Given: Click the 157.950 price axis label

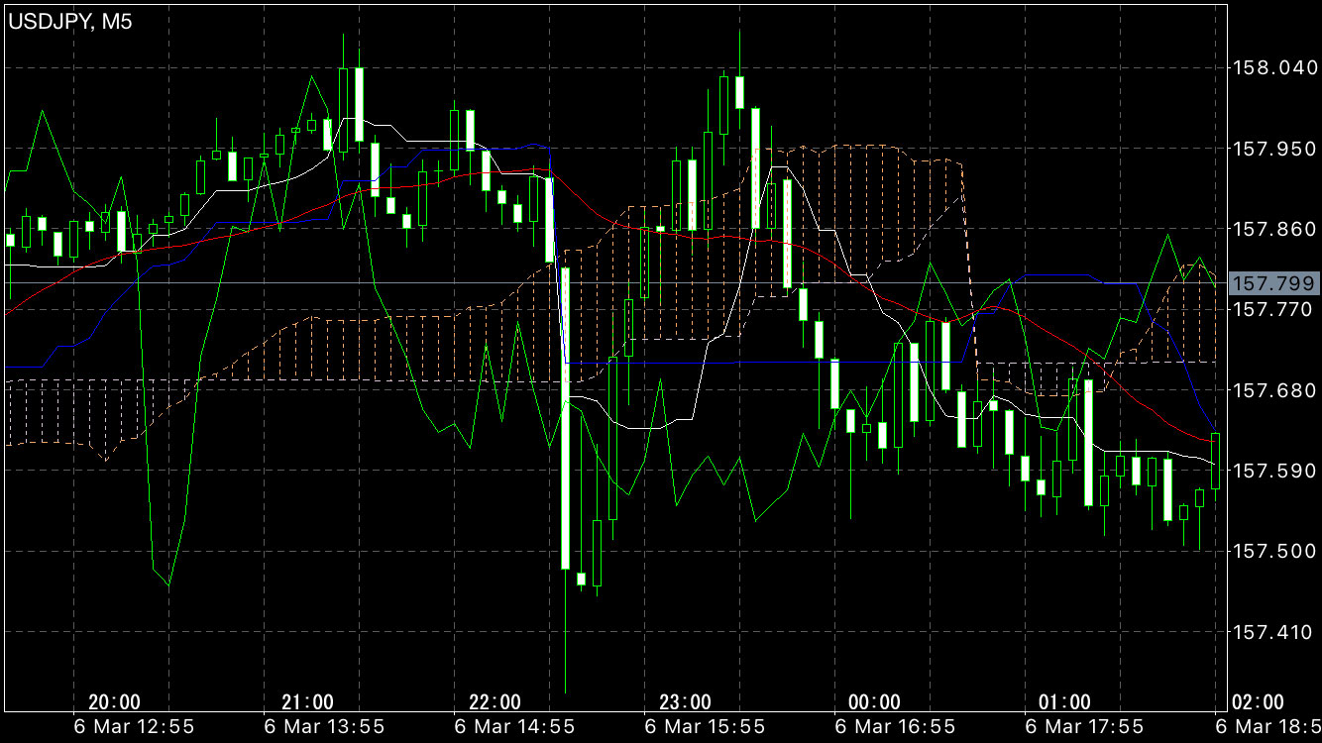Looking at the screenshot, I should [1272, 149].
